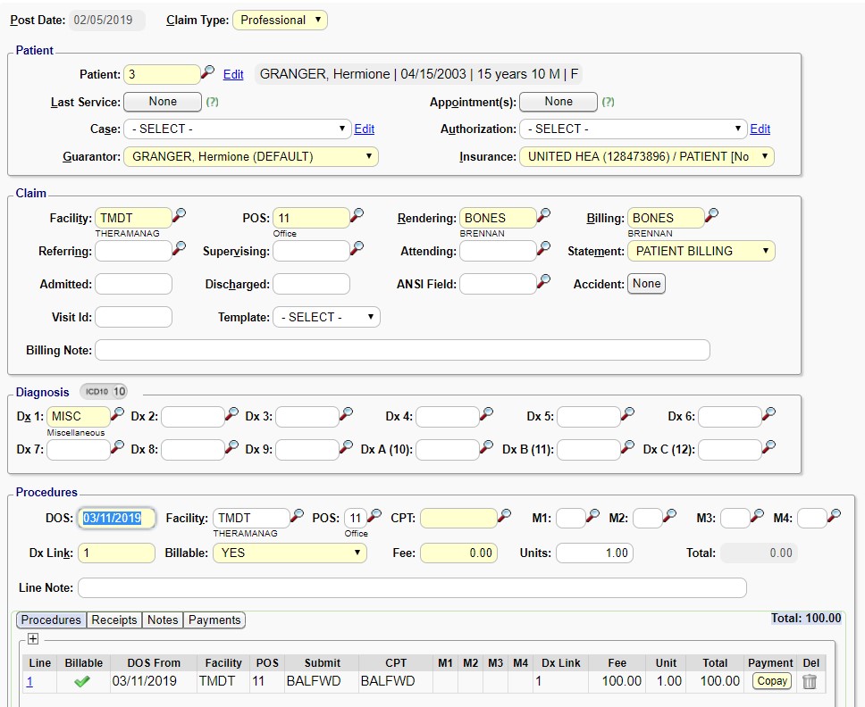Click the Billing provider lookup icon
Image resolution: width=865 pixels, height=707 pixels.
[x=711, y=215]
